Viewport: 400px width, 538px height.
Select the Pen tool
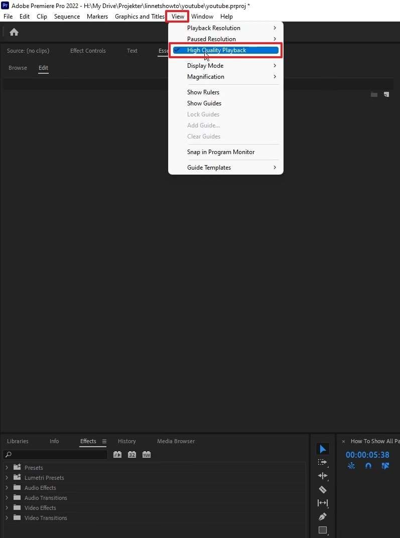[323, 516]
